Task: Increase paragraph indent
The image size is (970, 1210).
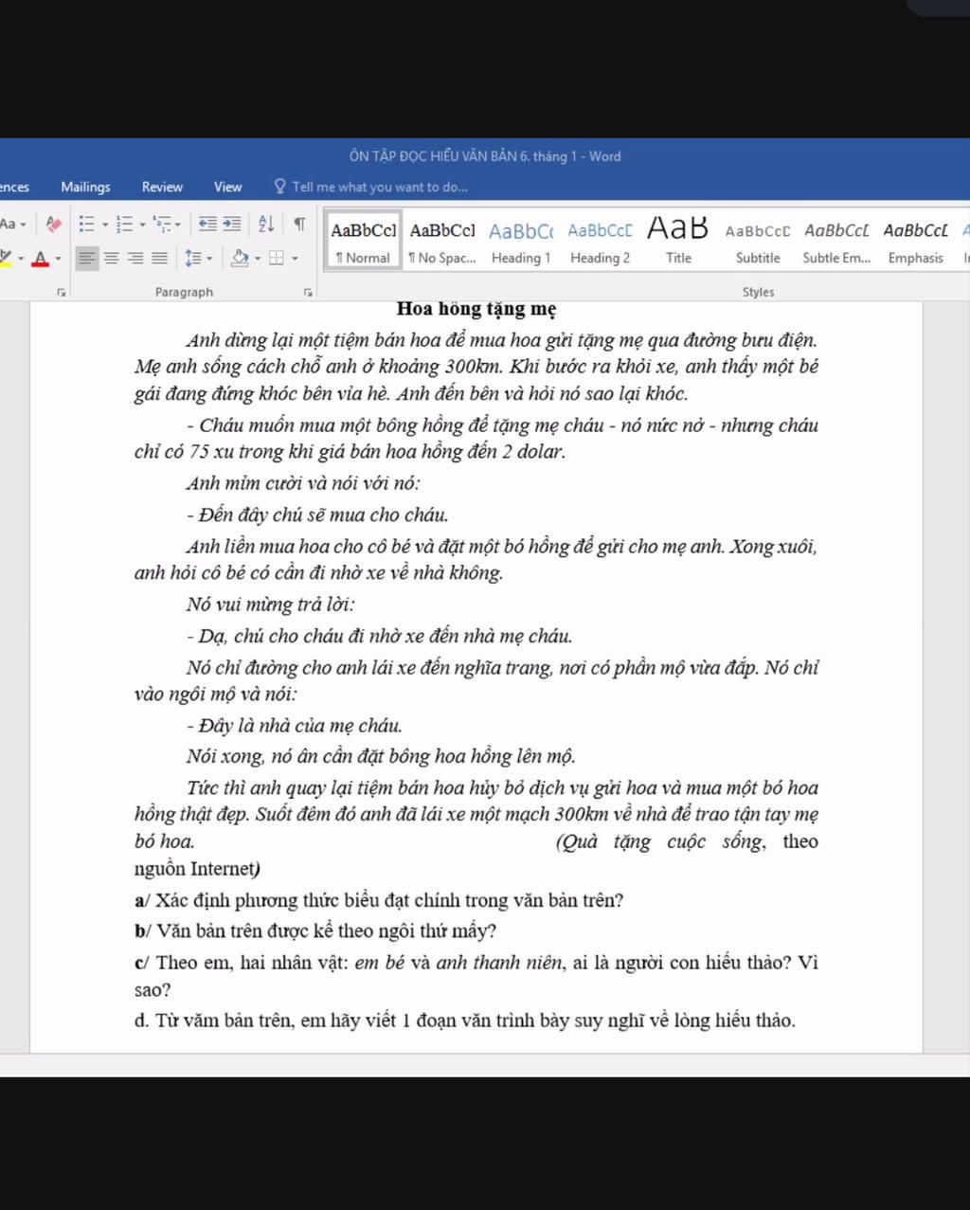Action: (232, 224)
